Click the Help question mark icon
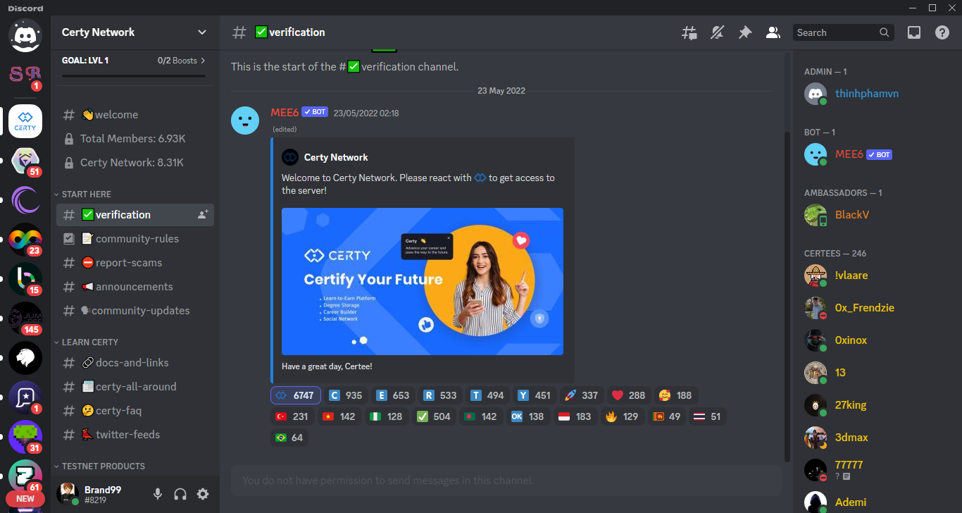Image resolution: width=962 pixels, height=513 pixels. click(x=942, y=32)
